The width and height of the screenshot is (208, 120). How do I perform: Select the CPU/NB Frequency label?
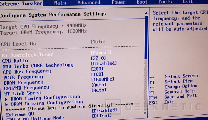click(x=26, y=88)
